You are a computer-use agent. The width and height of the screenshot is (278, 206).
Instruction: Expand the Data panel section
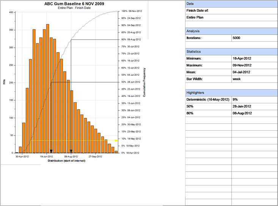[231, 4]
